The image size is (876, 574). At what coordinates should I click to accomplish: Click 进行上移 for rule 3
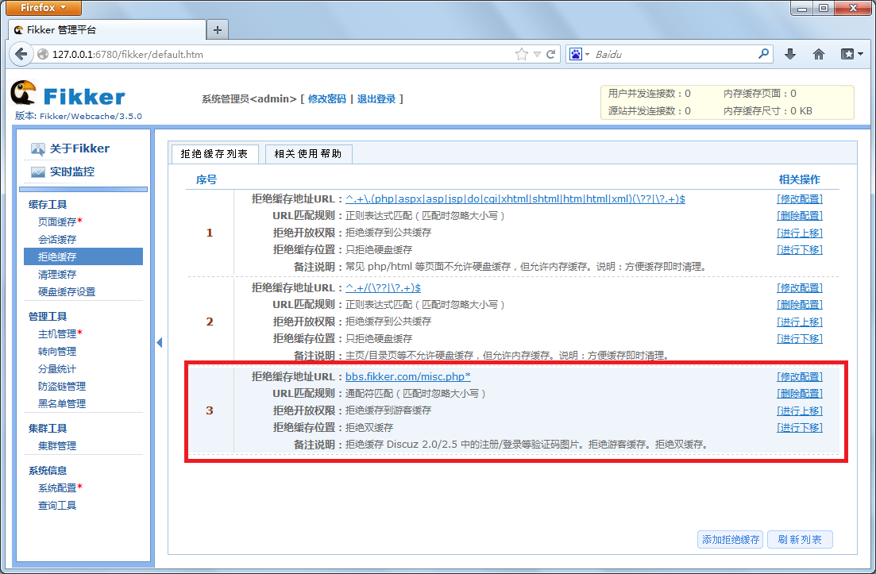[x=800, y=410]
